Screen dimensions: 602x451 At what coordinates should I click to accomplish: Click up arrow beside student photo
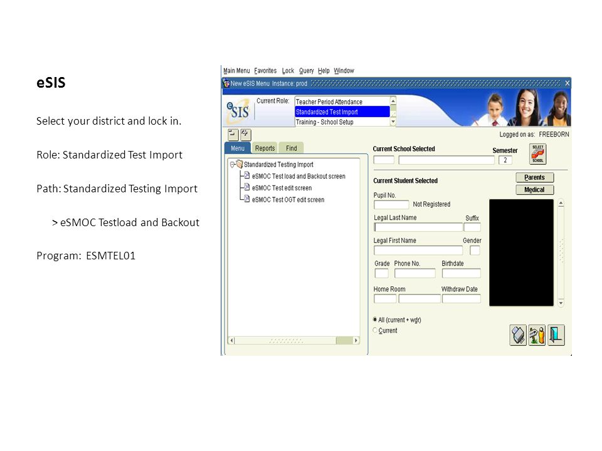(x=561, y=203)
